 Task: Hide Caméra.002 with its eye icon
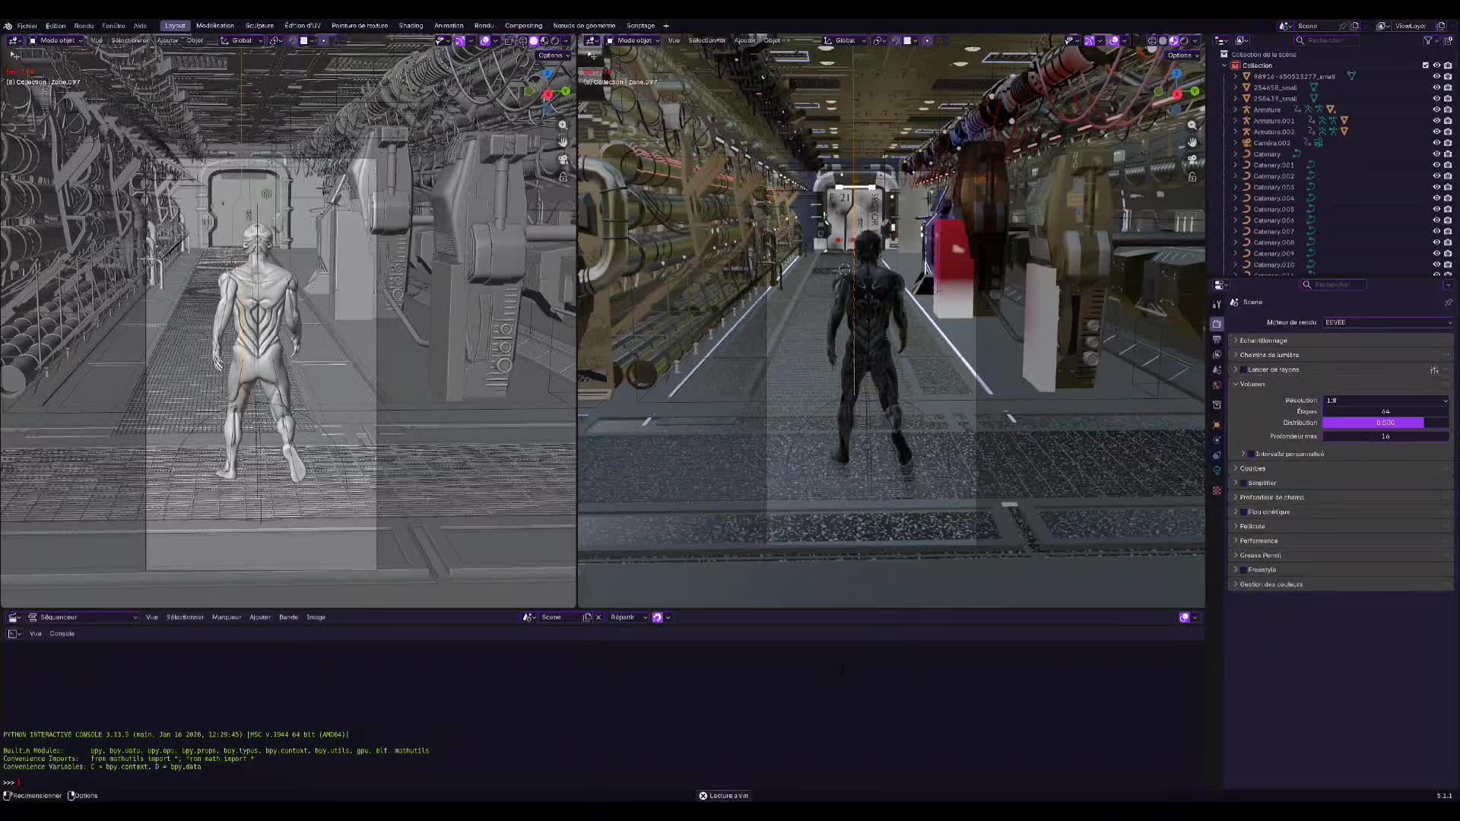(x=1436, y=143)
